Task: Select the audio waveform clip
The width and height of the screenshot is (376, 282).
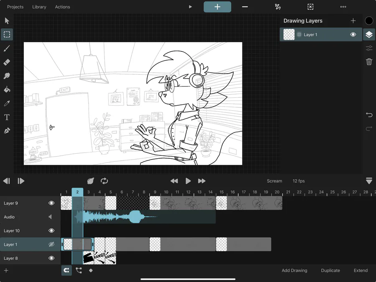Action: tap(144, 217)
